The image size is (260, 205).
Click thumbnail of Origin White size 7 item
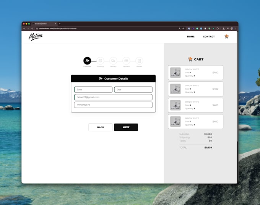175,73
